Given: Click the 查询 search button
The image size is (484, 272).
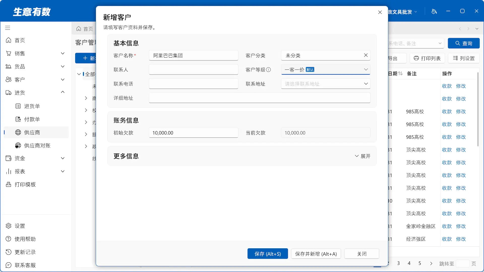Looking at the screenshot, I should (x=464, y=43).
